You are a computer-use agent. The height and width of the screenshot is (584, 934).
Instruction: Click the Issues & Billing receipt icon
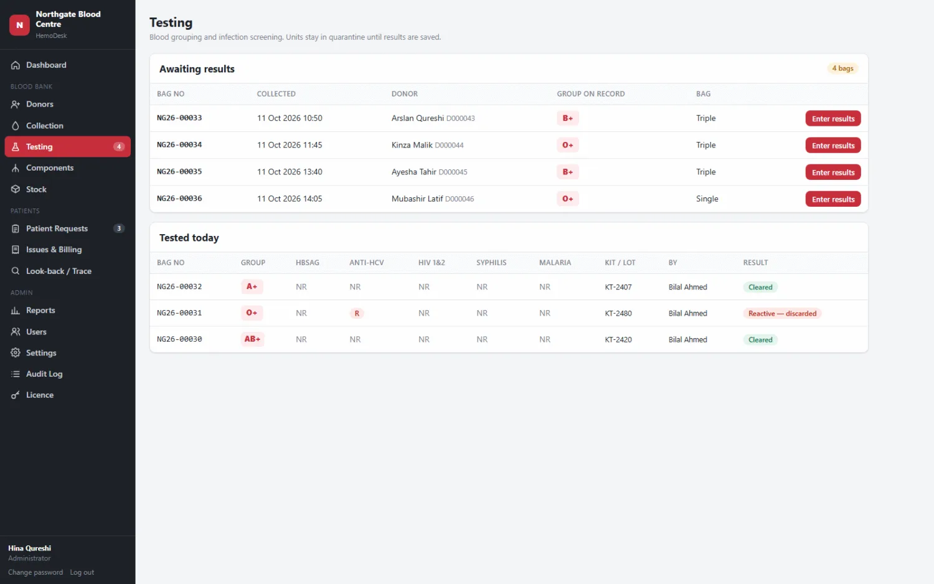(x=16, y=250)
